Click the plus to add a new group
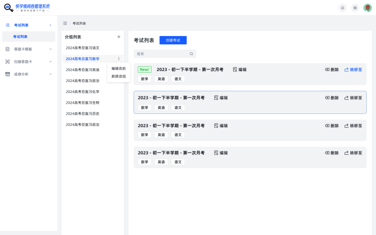The width and height of the screenshot is (376, 235). (119, 36)
